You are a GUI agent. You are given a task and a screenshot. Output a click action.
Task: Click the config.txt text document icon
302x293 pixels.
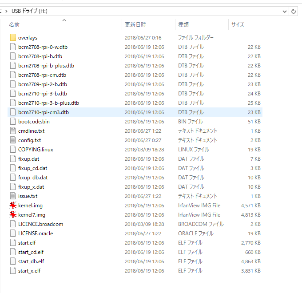(13, 140)
